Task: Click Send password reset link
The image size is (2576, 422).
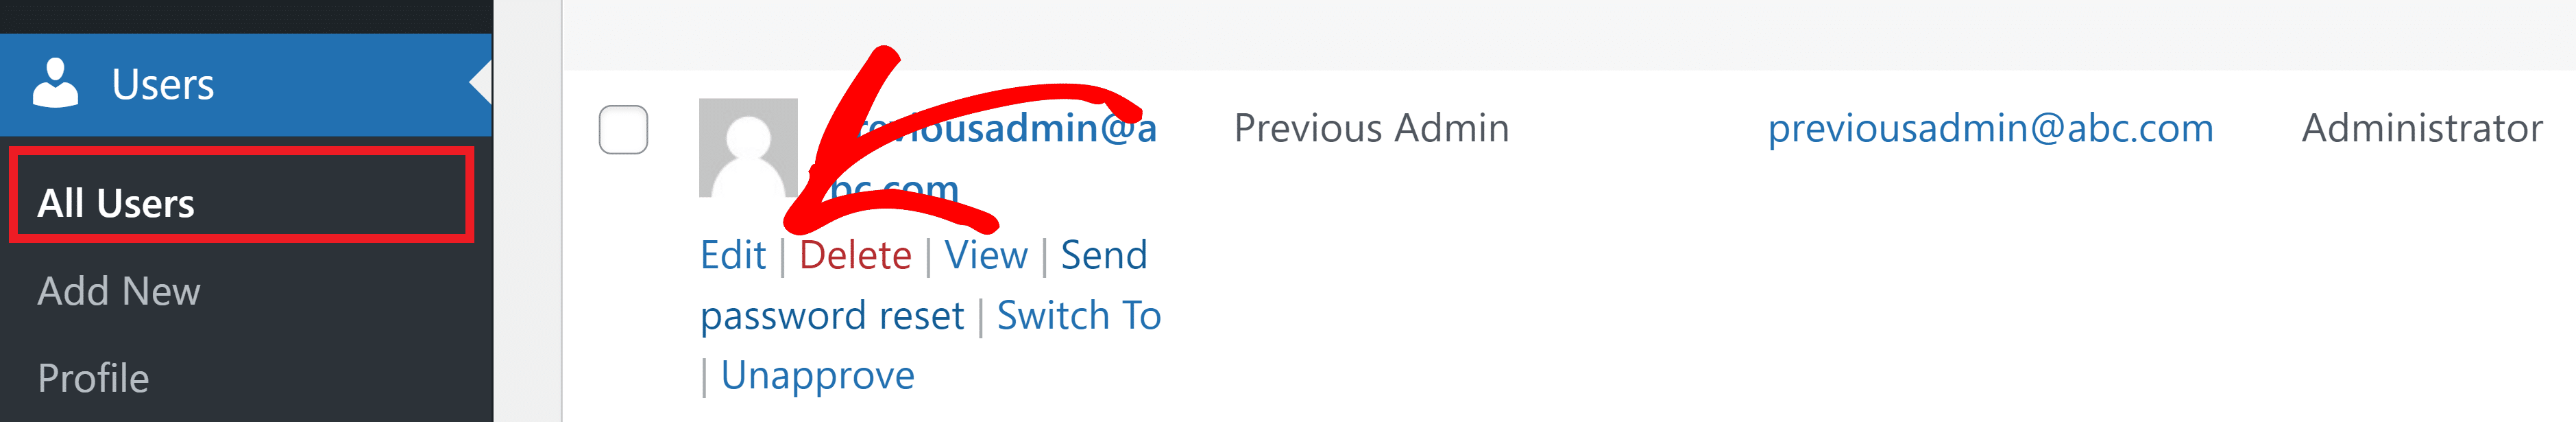Action: tap(924, 285)
